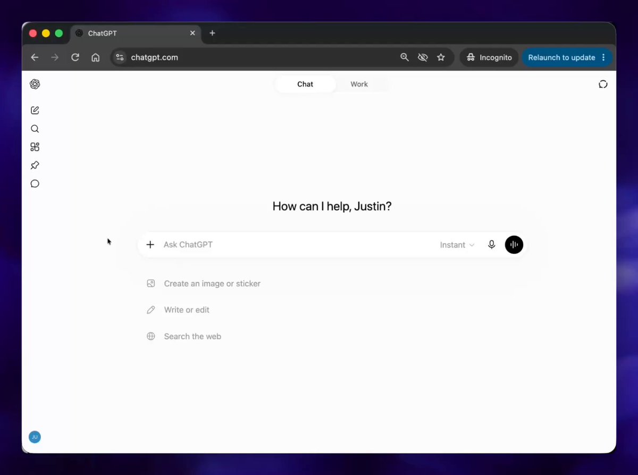Reload the chatgpt.com page
638x475 pixels.
tap(75, 57)
